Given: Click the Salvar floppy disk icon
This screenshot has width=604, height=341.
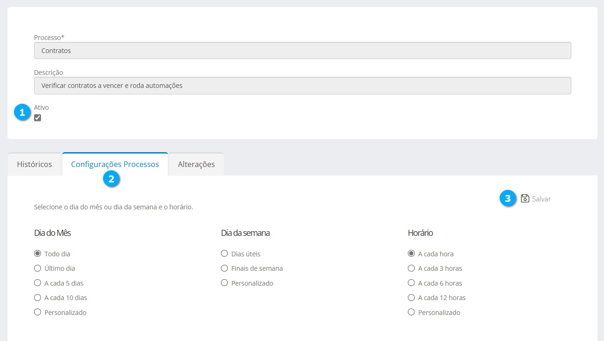Looking at the screenshot, I should pyautogui.click(x=525, y=199).
